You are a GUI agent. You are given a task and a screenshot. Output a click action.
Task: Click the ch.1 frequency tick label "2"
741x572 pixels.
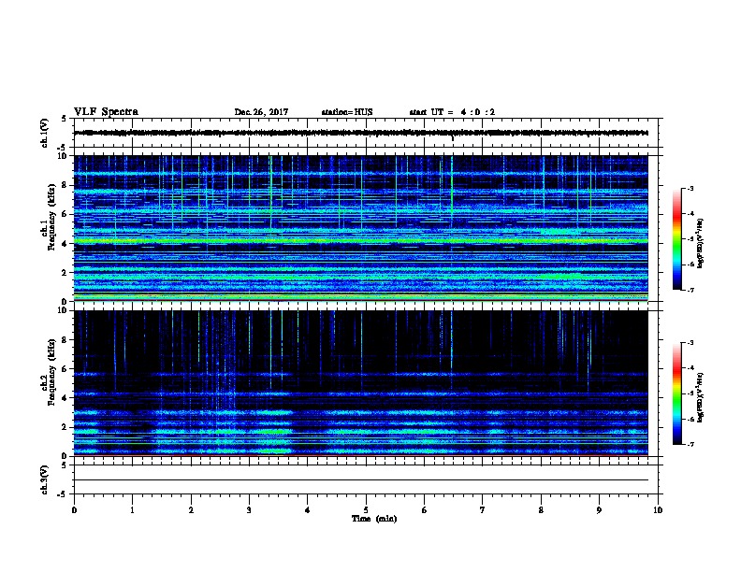click(65, 273)
